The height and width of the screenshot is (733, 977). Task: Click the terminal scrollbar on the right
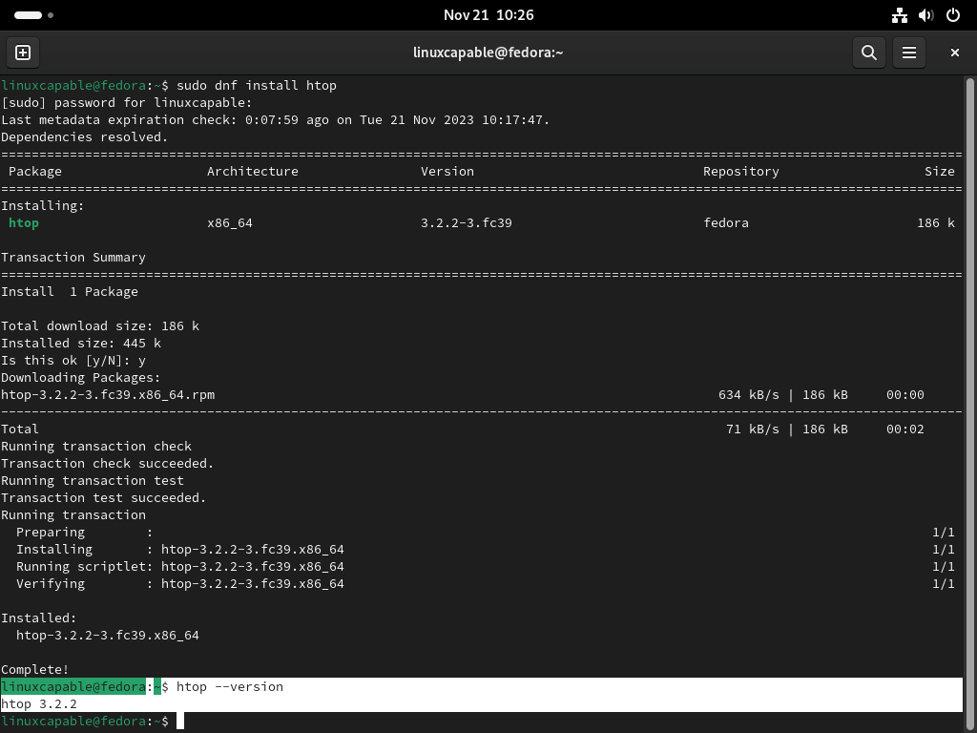pos(971,382)
